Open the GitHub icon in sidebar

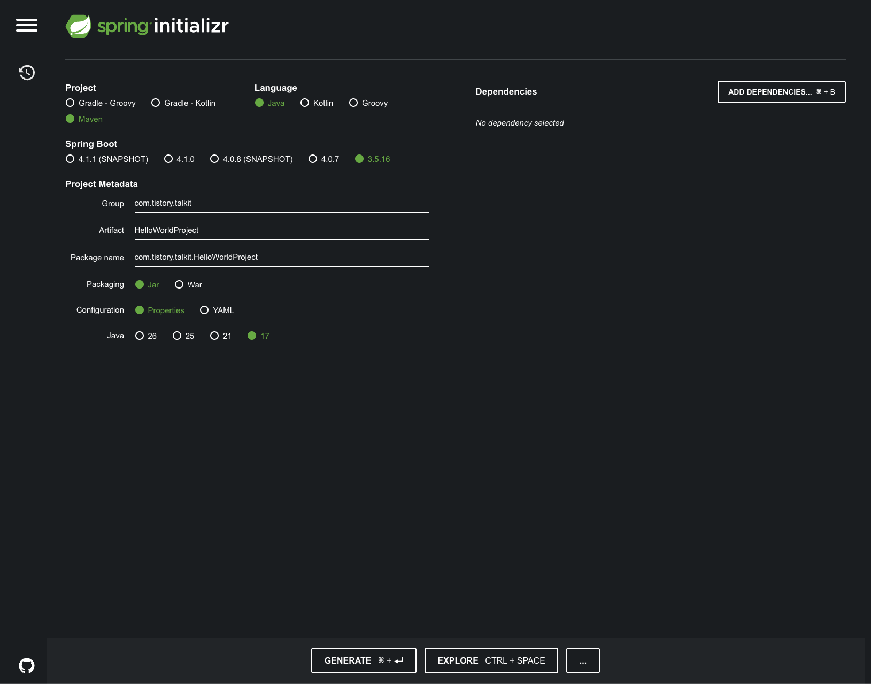[27, 665]
